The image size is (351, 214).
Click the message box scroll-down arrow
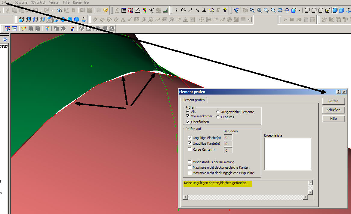pyautogui.click(x=310, y=192)
